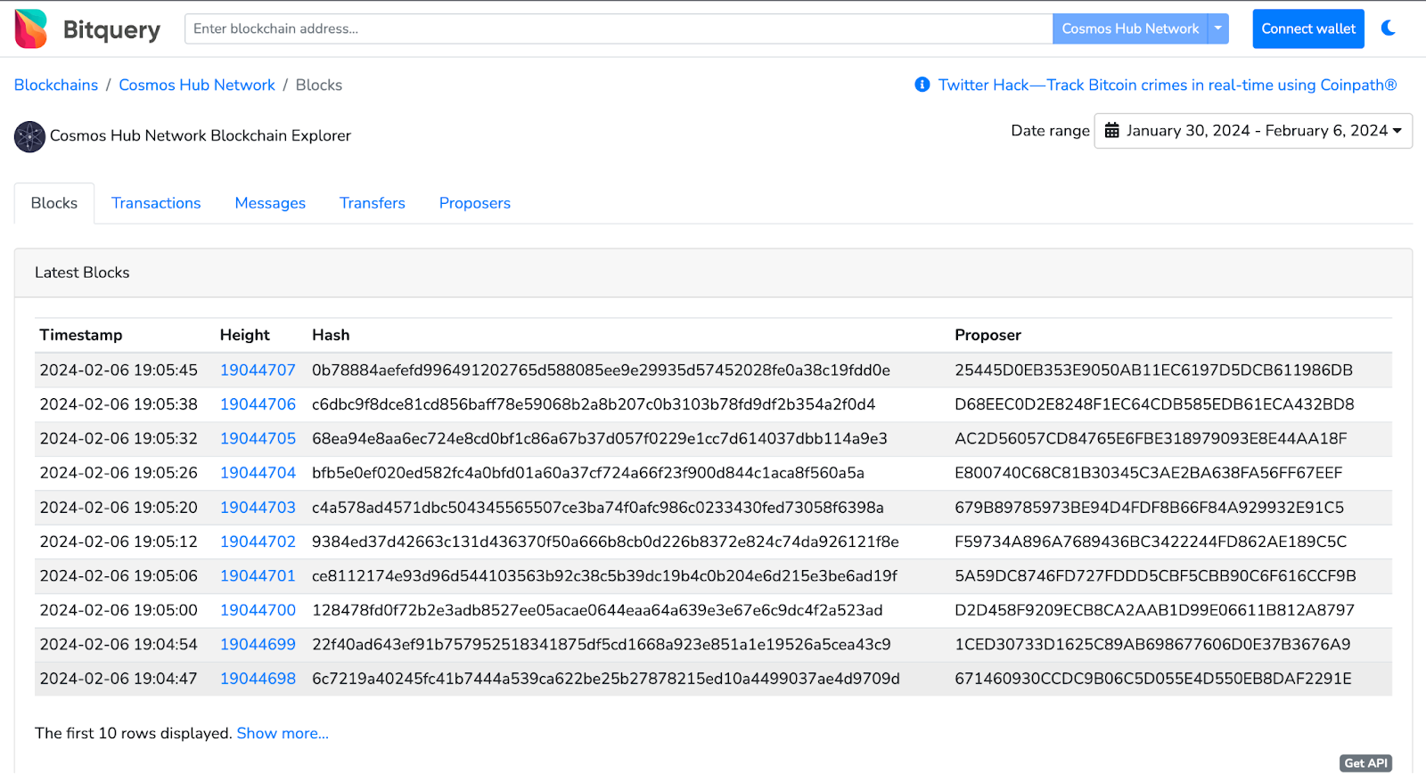
Task: Open block height 19044698
Action: click(x=258, y=679)
